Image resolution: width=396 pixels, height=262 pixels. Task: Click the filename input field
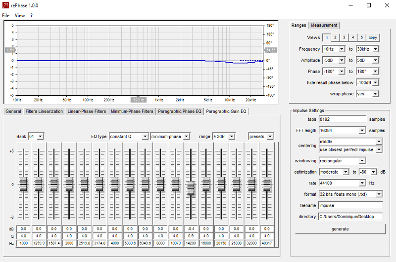tap(350, 205)
